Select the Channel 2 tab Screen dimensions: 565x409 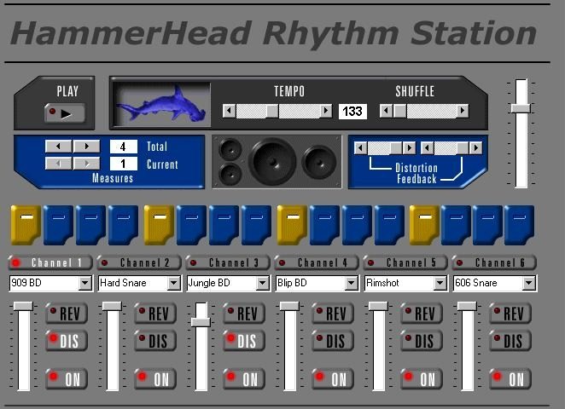point(139,262)
